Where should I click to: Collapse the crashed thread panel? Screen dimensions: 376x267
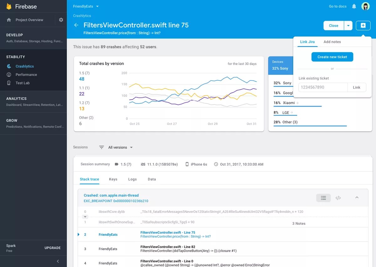tap(357, 198)
